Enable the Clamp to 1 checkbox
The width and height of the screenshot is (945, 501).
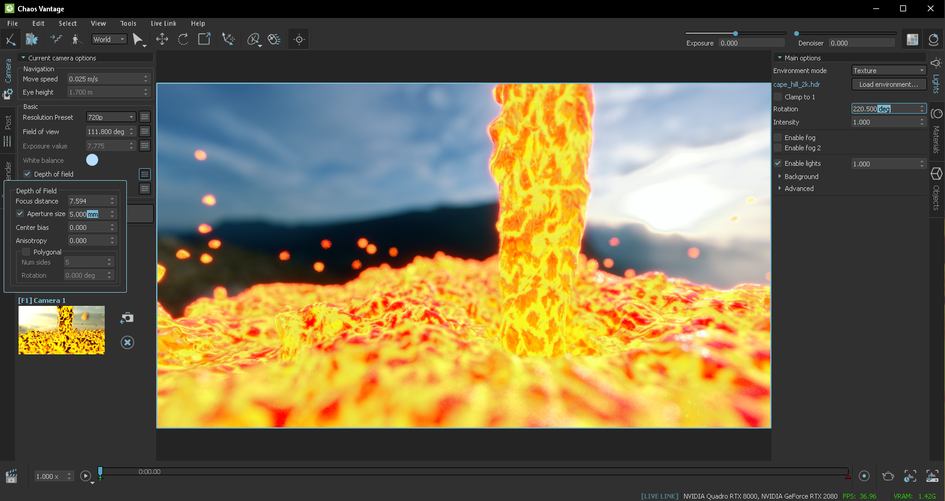[x=778, y=97]
